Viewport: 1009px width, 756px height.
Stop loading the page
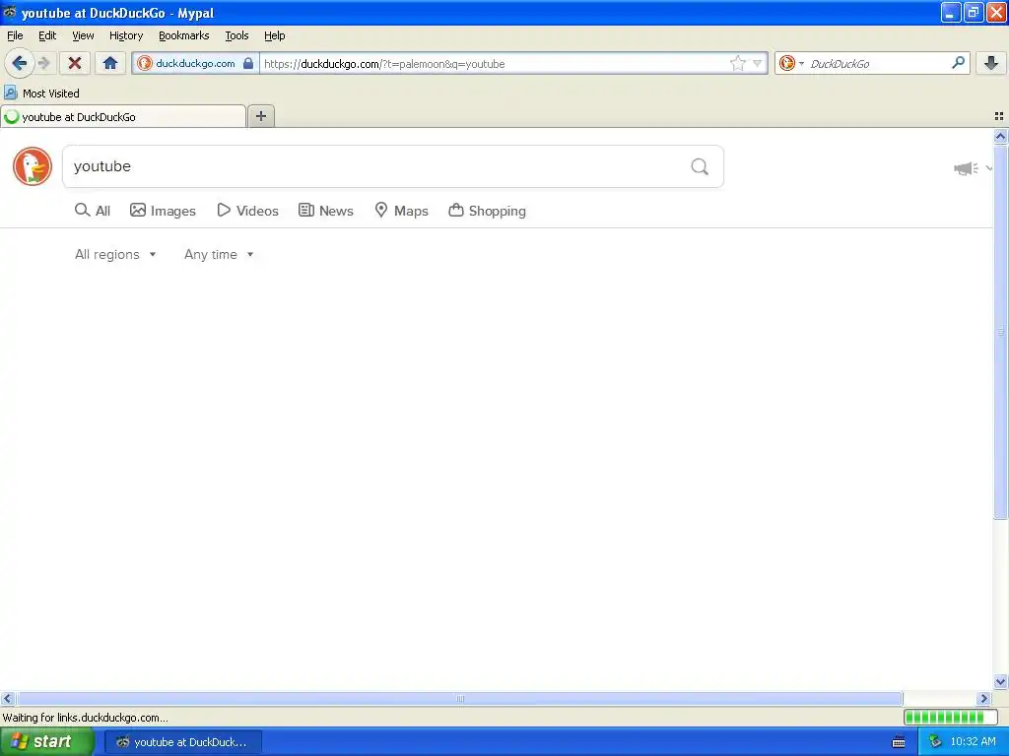pyautogui.click(x=75, y=63)
